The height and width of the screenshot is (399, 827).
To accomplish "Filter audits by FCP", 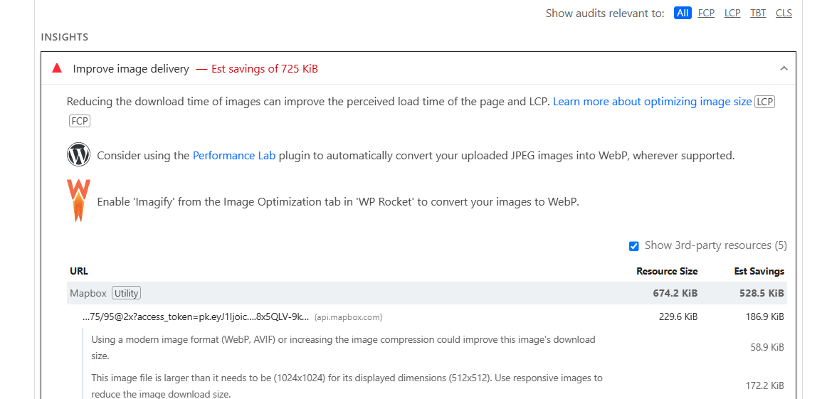I will 706,14.
